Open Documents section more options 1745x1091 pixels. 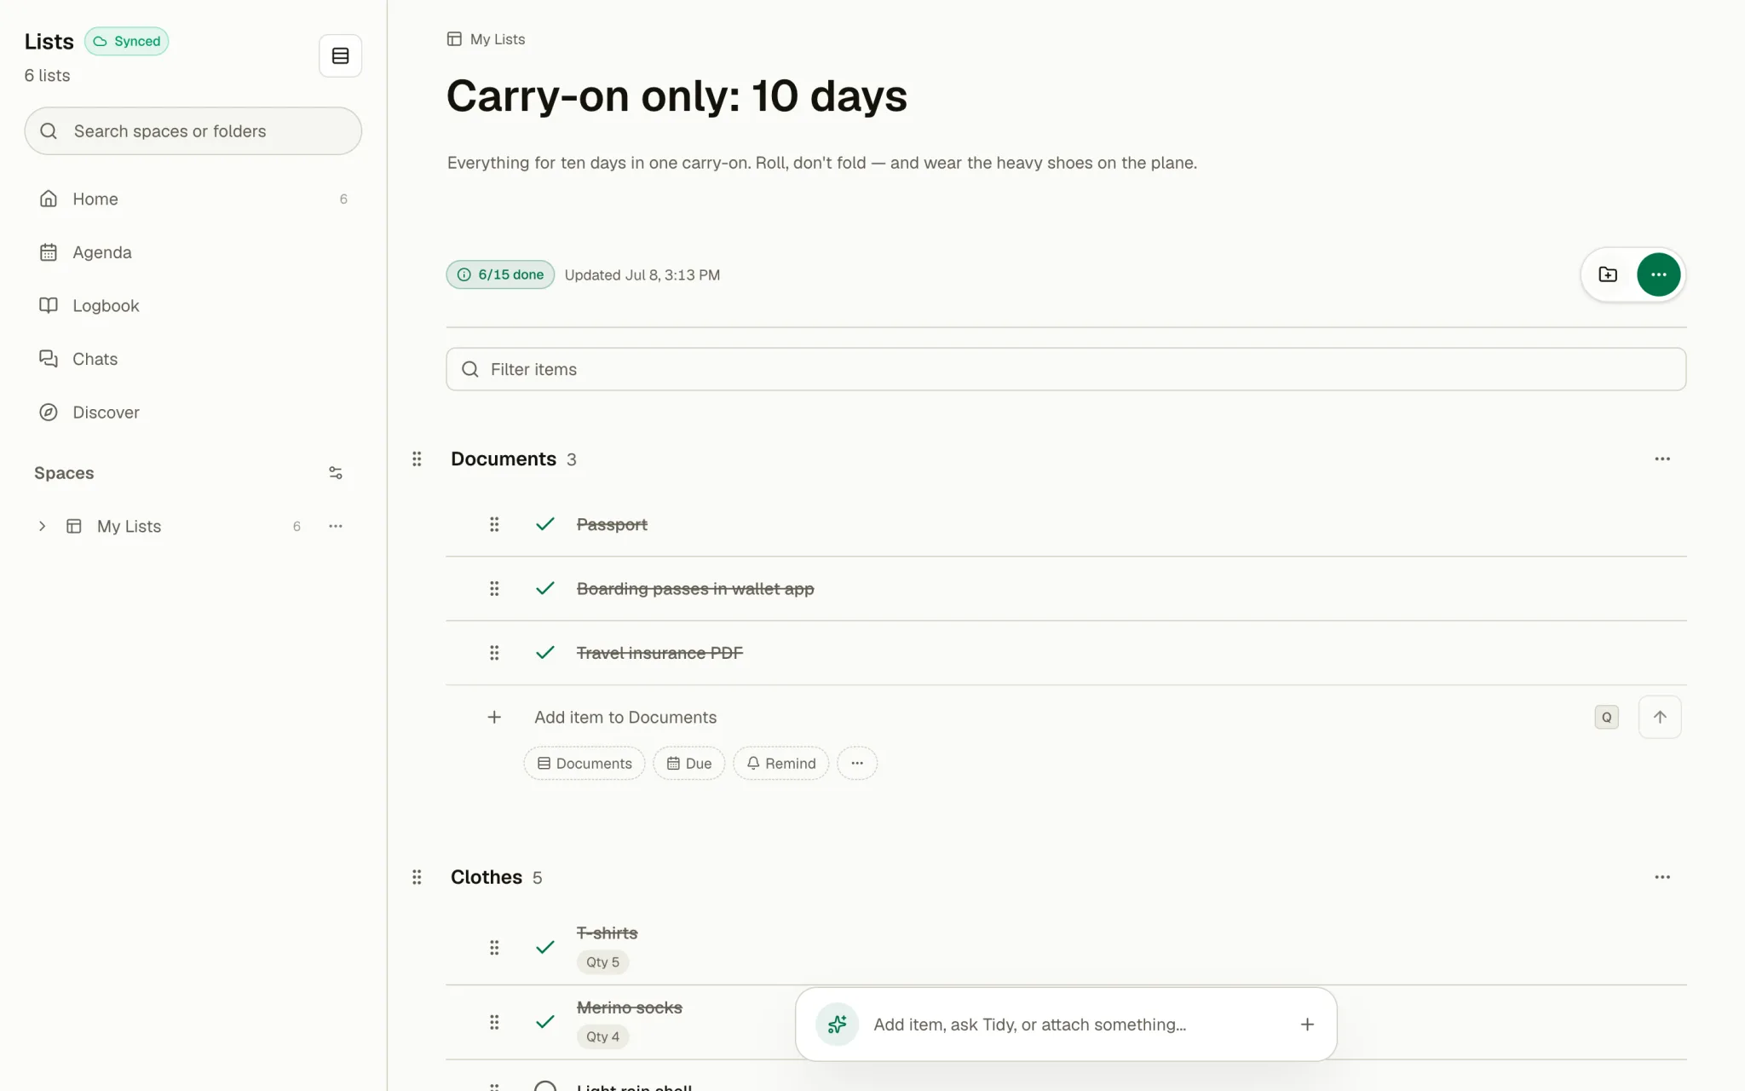tap(1662, 459)
